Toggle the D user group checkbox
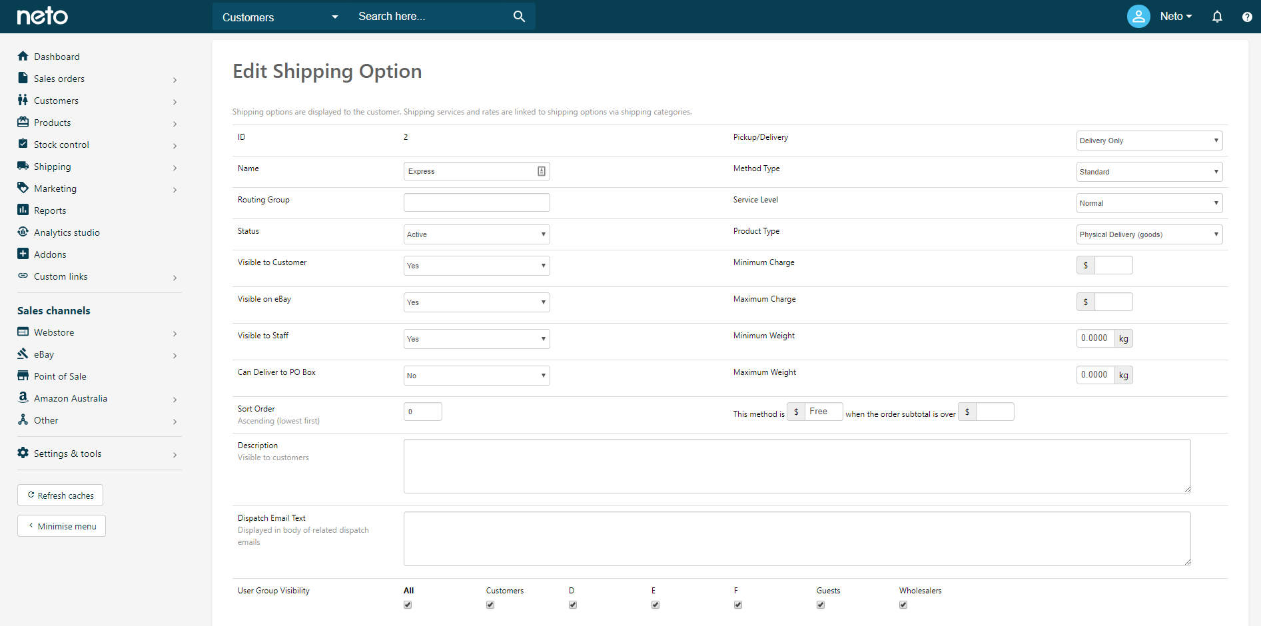Image resolution: width=1261 pixels, height=626 pixels. [573, 605]
